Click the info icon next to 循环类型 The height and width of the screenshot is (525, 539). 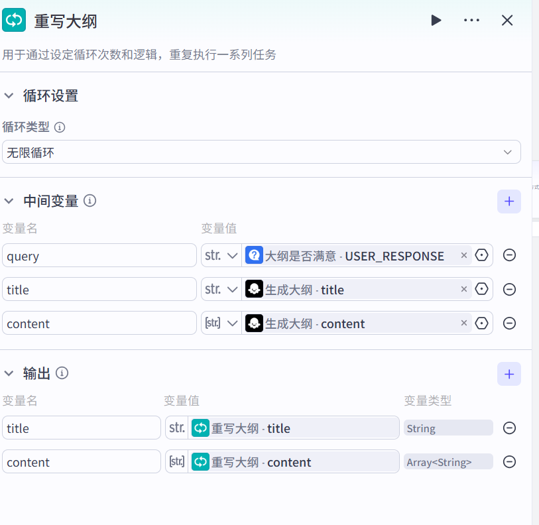click(x=60, y=127)
